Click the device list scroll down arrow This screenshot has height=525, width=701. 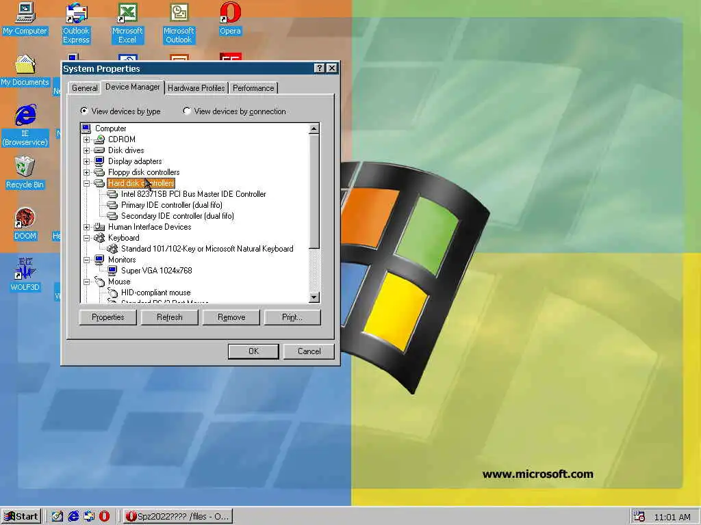(x=314, y=297)
